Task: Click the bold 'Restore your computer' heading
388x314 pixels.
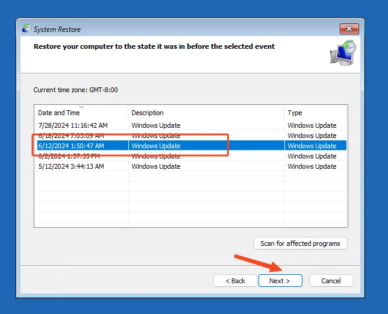Action: click(x=154, y=46)
